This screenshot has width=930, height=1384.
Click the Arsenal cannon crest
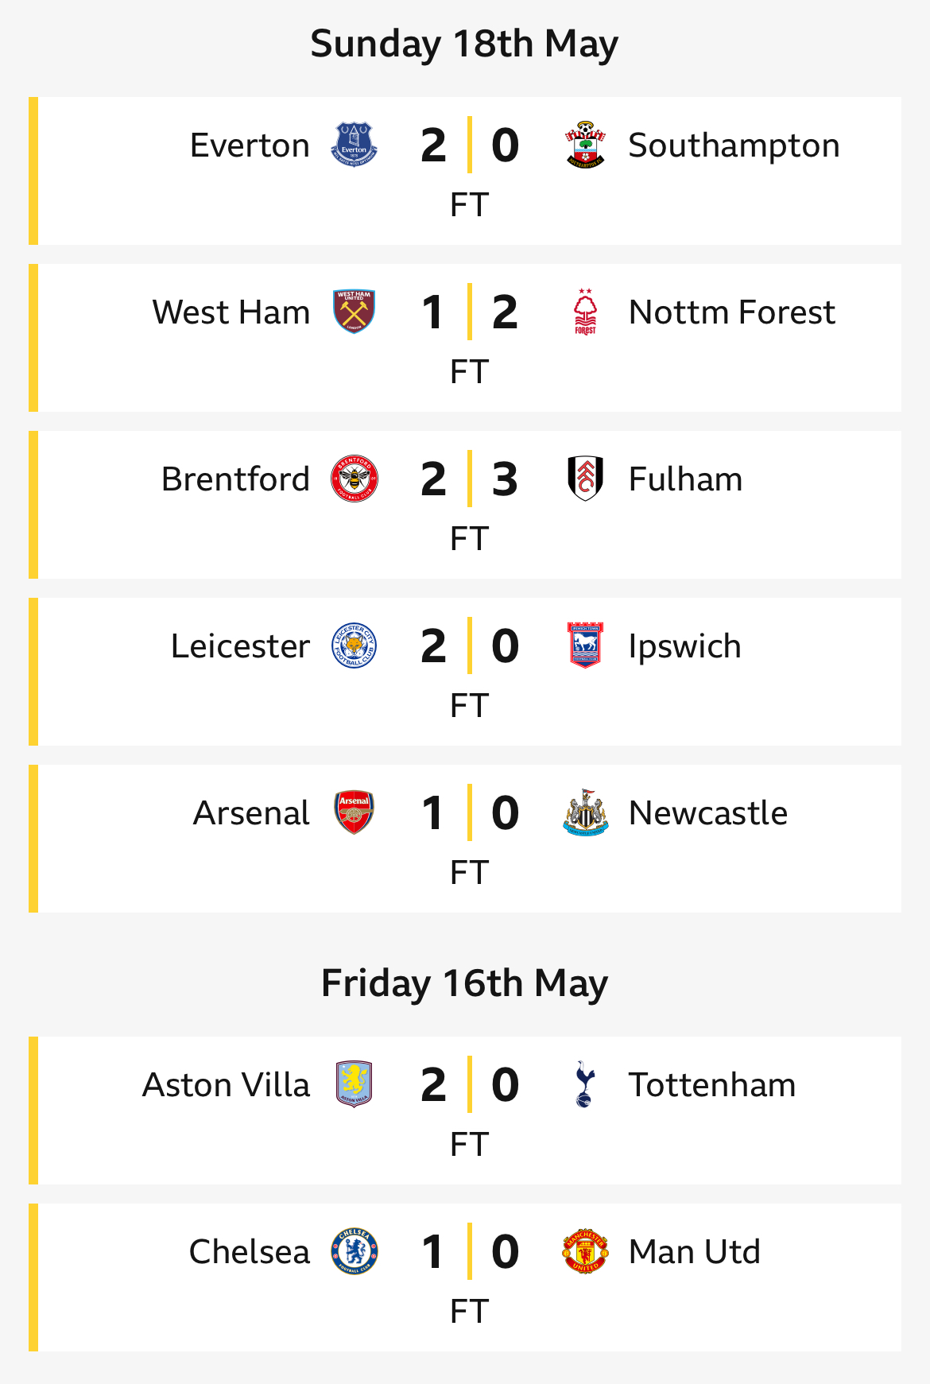(x=354, y=812)
